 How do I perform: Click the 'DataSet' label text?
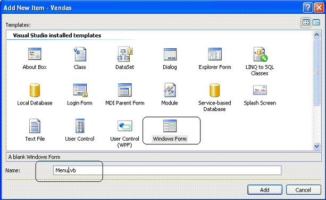point(125,67)
